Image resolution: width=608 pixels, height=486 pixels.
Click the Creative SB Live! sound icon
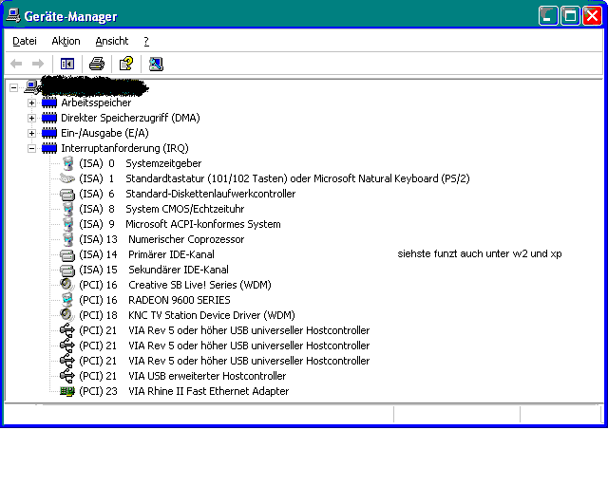pyautogui.click(x=66, y=285)
